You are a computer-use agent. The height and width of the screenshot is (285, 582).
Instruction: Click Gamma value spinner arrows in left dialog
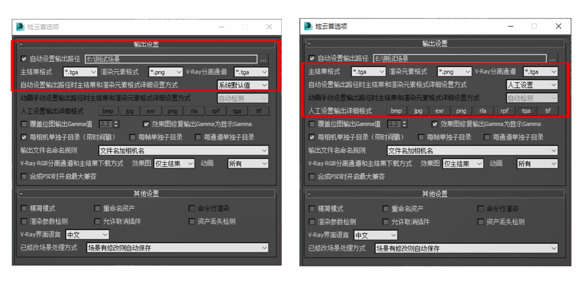pyautogui.click(x=116, y=124)
